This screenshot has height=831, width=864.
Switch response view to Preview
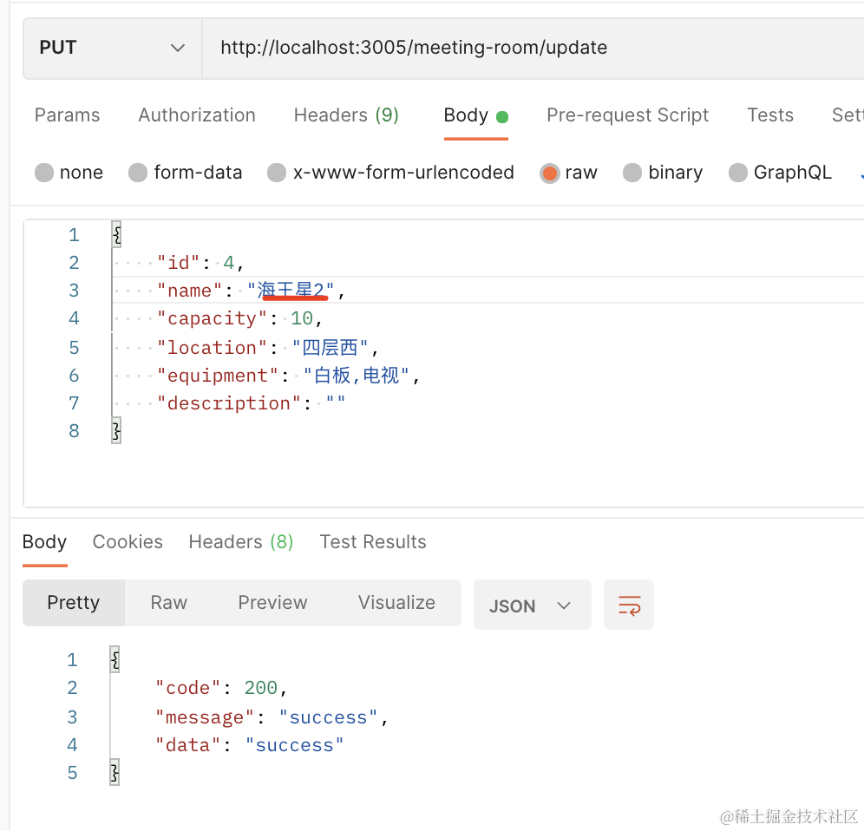click(272, 603)
